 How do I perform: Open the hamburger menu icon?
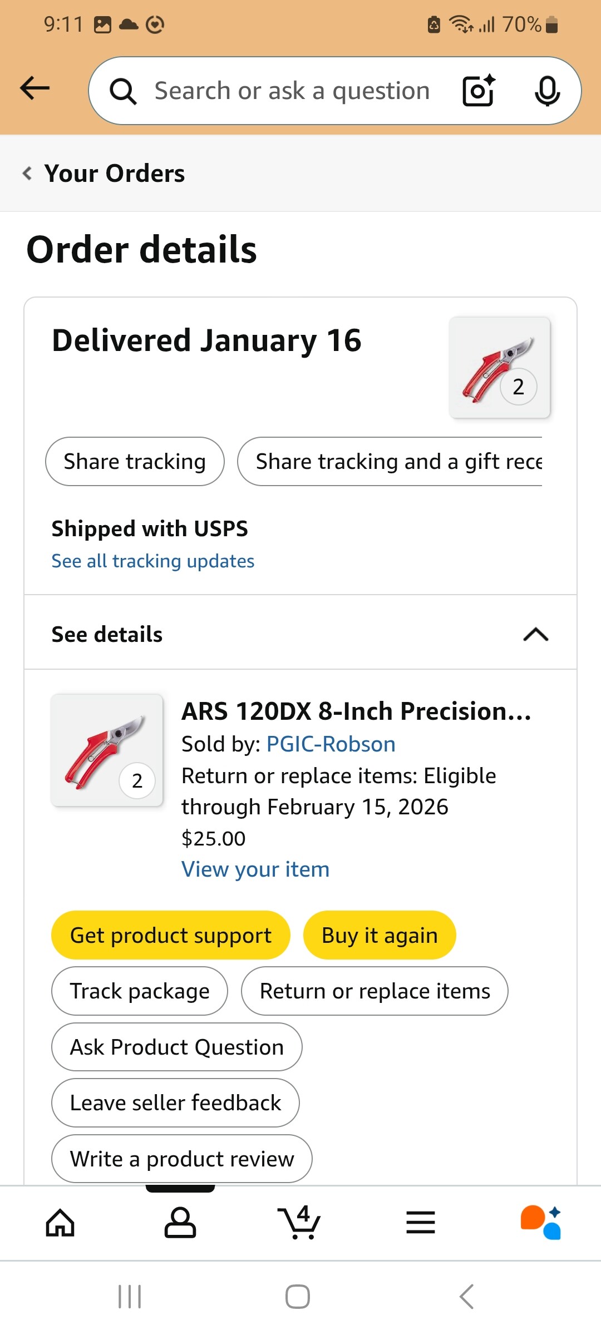[421, 1223]
